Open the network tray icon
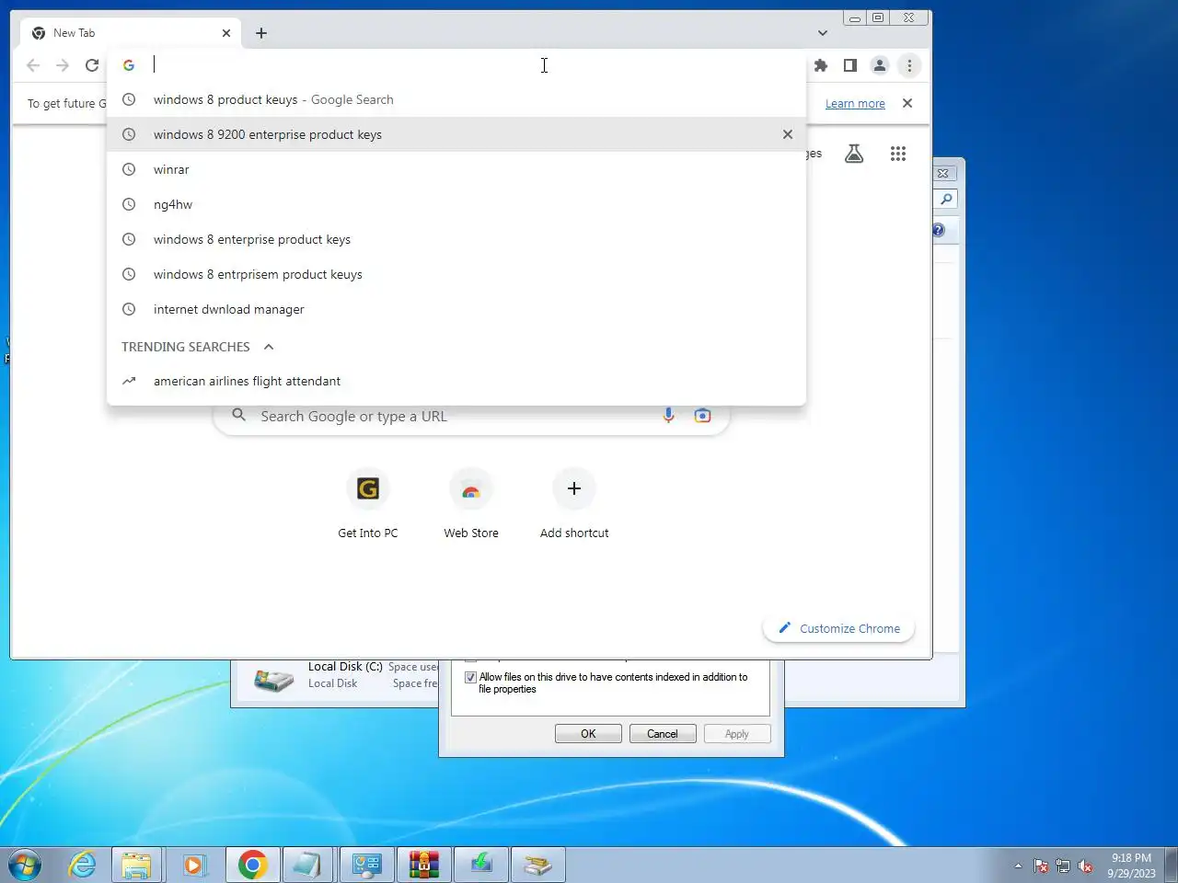This screenshot has height=883, width=1178. point(1063,866)
